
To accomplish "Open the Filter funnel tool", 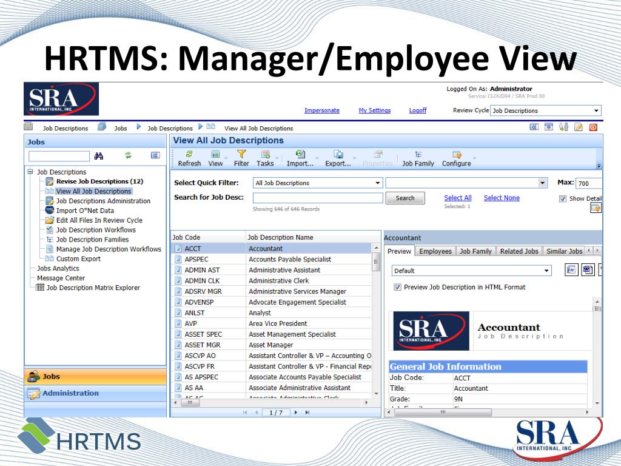I will (241, 158).
